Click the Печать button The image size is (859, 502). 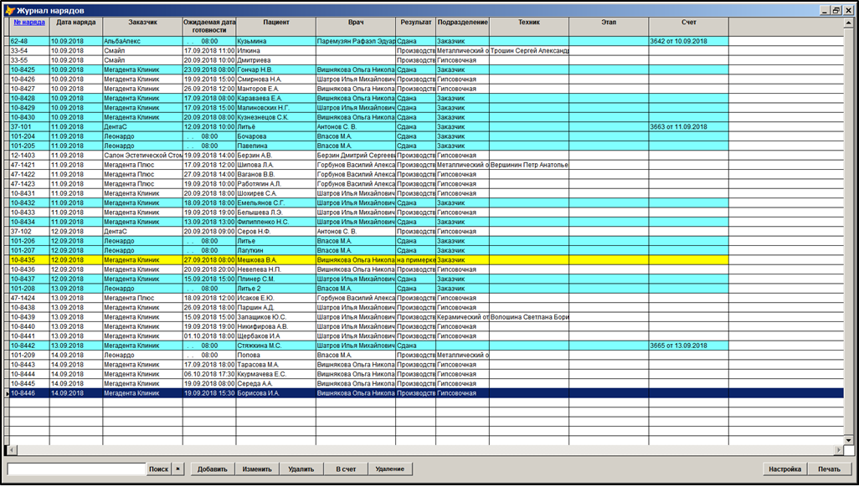coord(830,469)
